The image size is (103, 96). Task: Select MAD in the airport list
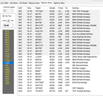[x=7, y=70]
